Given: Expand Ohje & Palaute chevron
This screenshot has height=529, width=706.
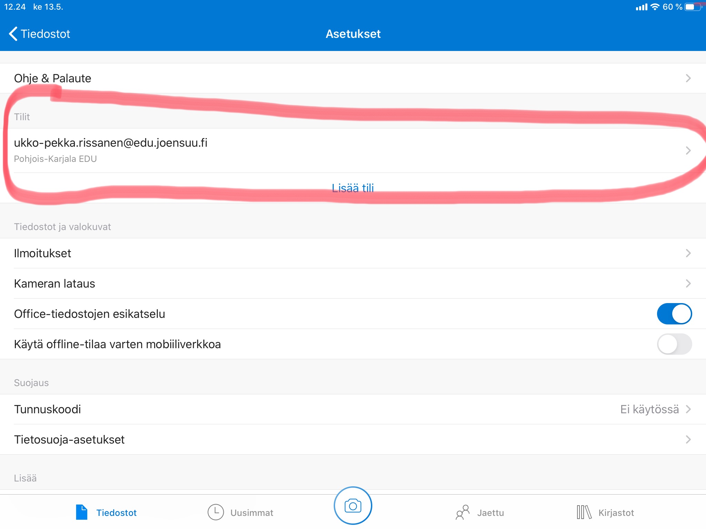Looking at the screenshot, I should pos(688,78).
